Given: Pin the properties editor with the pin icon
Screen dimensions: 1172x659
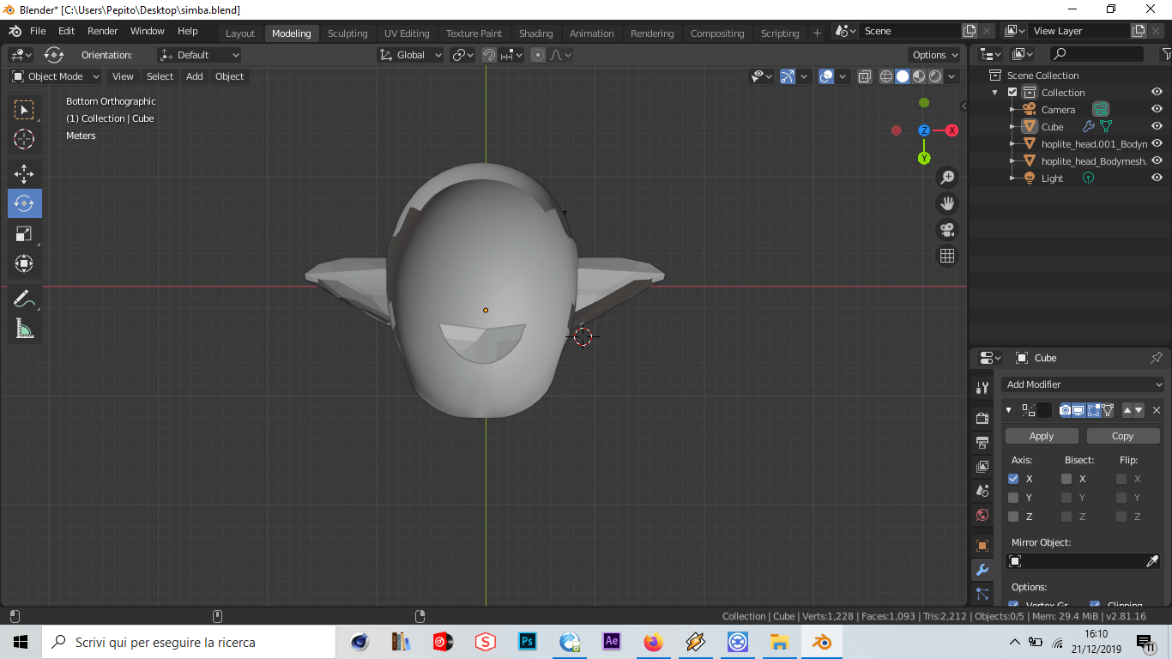Looking at the screenshot, I should click(1156, 358).
